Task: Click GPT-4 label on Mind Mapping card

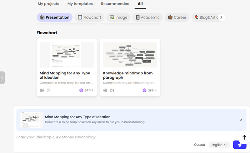Action: pyautogui.click(x=89, y=90)
